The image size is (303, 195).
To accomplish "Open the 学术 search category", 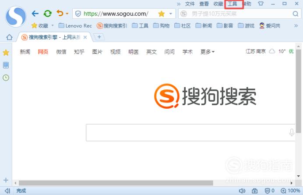I will pos(187,52).
